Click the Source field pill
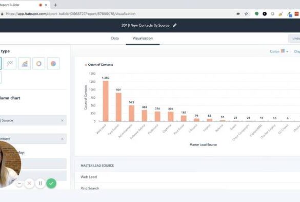This screenshot has width=300, height=202. click(33, 120)
